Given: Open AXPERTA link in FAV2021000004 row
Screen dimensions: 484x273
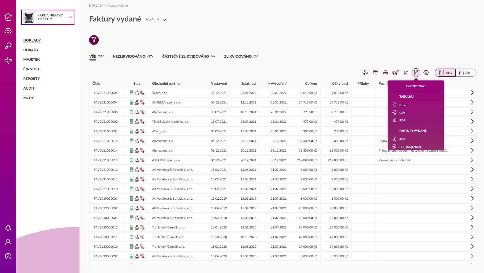Looking at the screenshot, I should (166, 102).
